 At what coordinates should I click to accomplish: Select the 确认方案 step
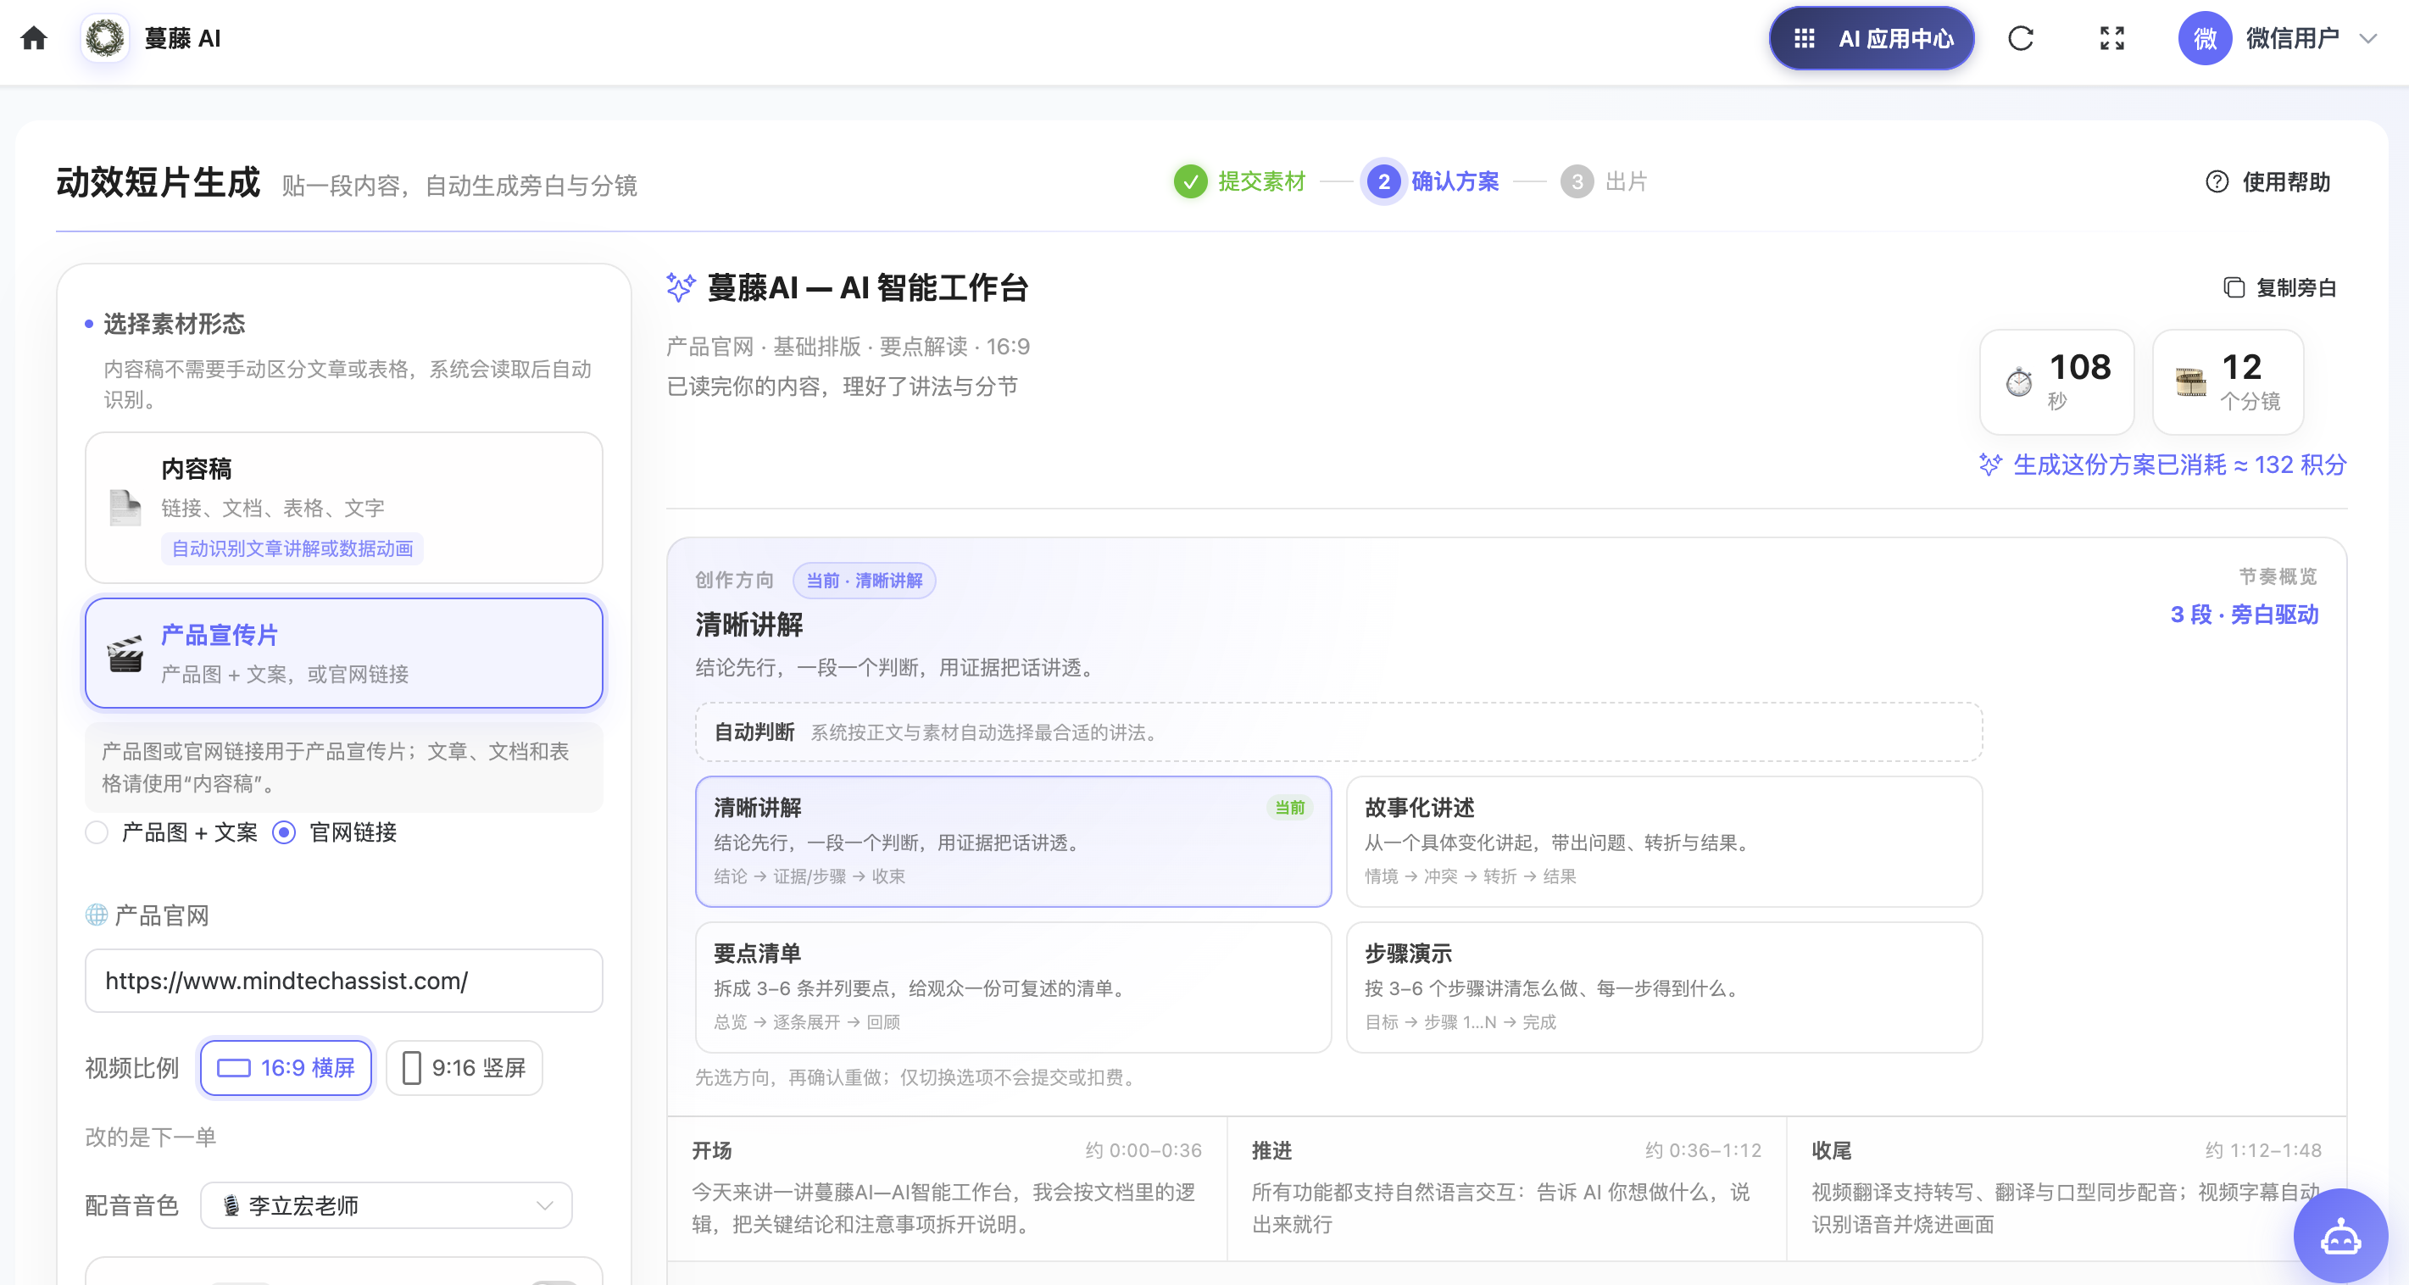point(1433,181)
